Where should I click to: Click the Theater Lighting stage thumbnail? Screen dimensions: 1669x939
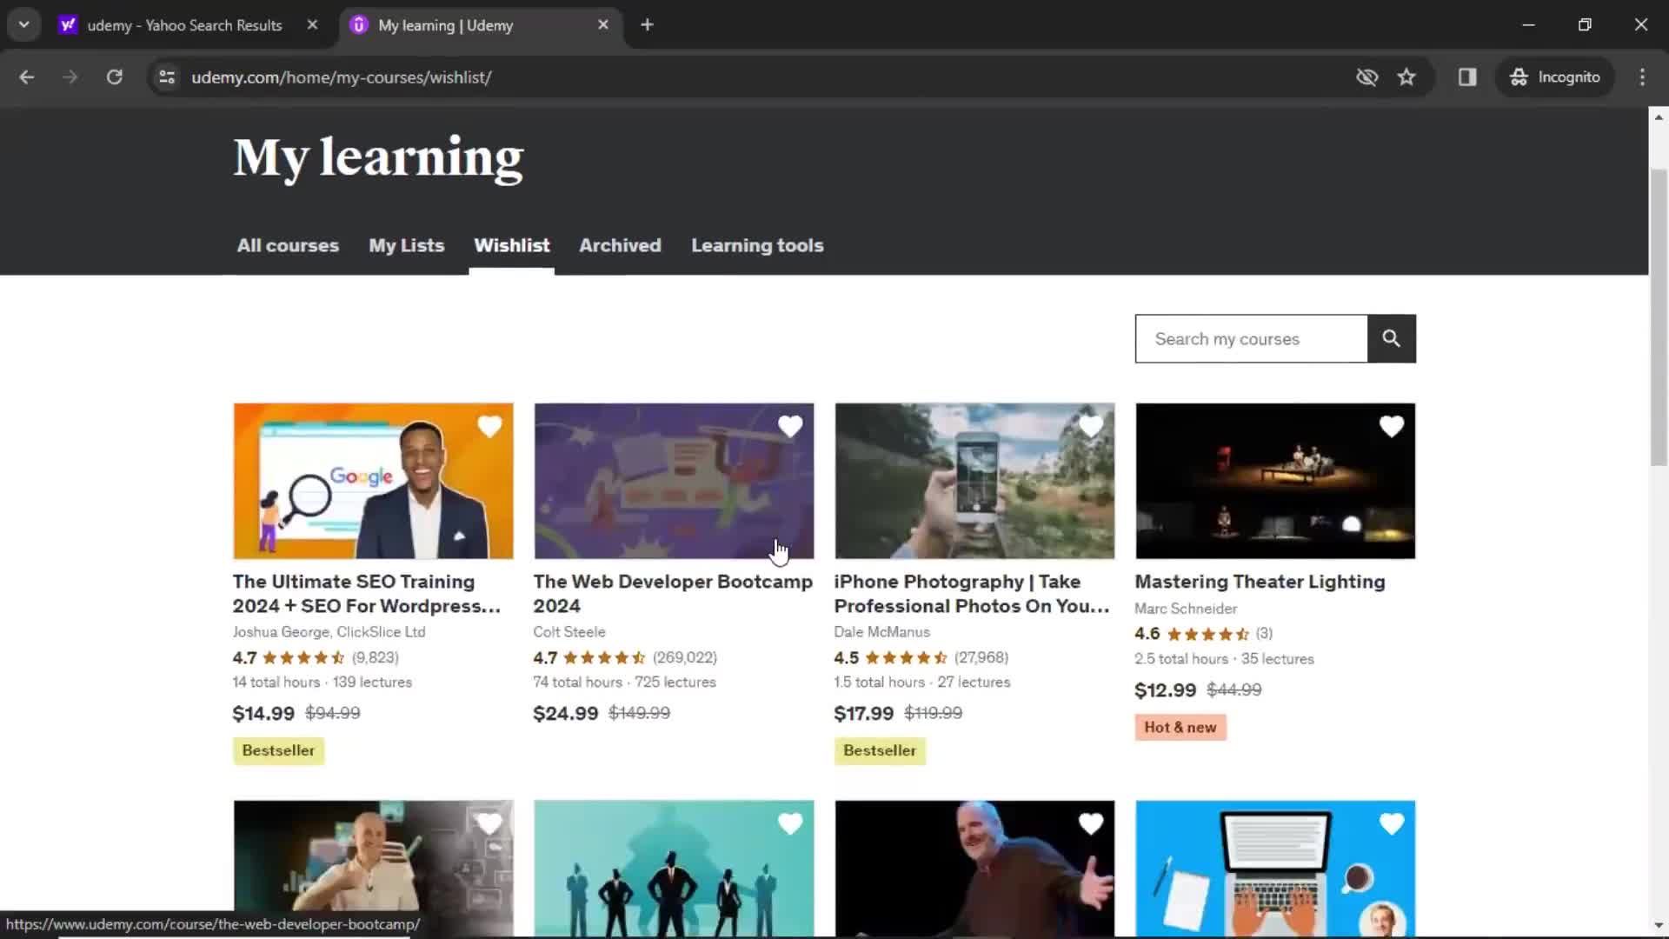(x=1275, y=481)
